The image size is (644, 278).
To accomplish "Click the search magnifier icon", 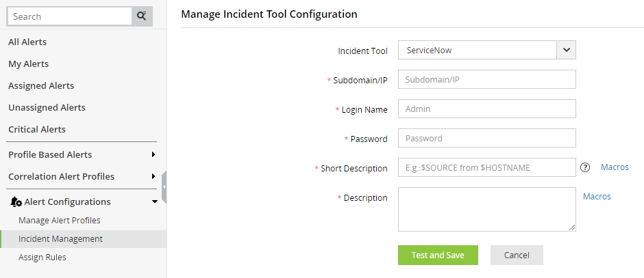I will point(142,16).
